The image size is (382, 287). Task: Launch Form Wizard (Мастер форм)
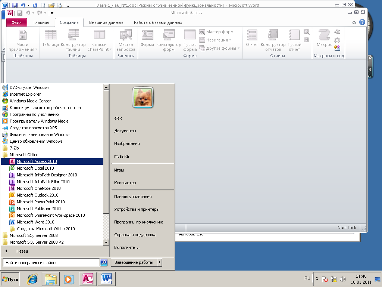click(x=216, y=32)
